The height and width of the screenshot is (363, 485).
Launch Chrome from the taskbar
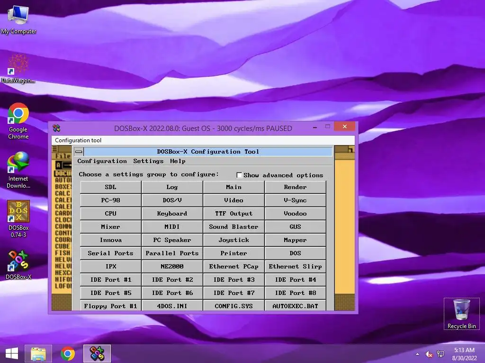pyautogui.click(x=68, y=354)
